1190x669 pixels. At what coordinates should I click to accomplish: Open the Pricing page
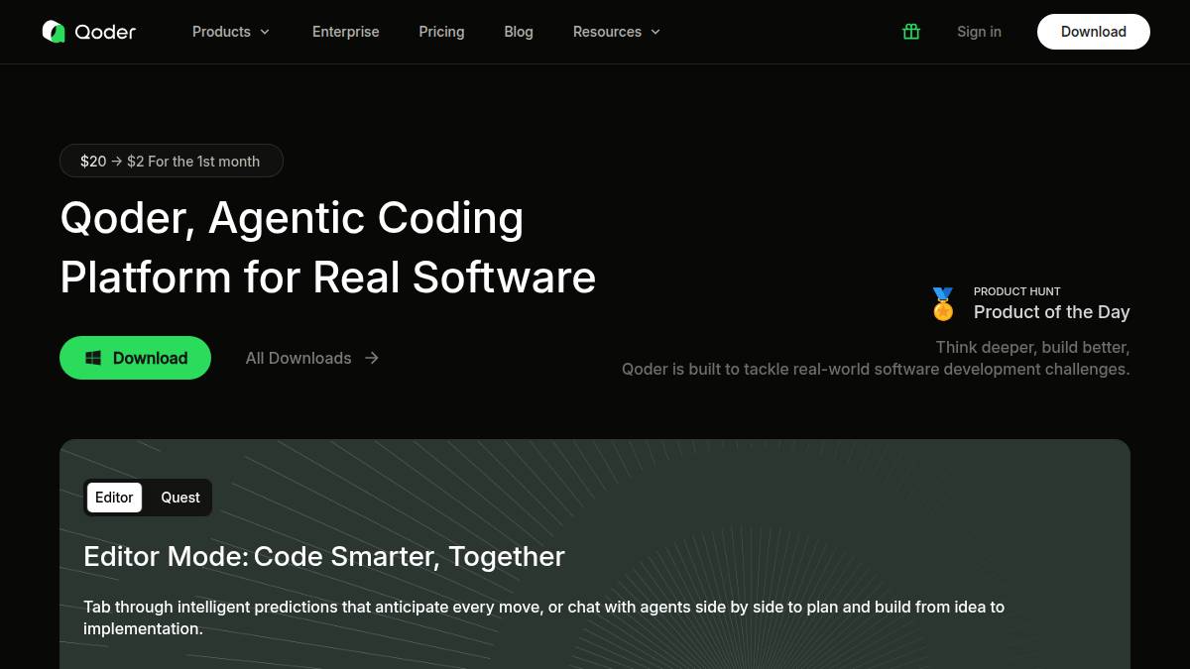coord(441,32)
